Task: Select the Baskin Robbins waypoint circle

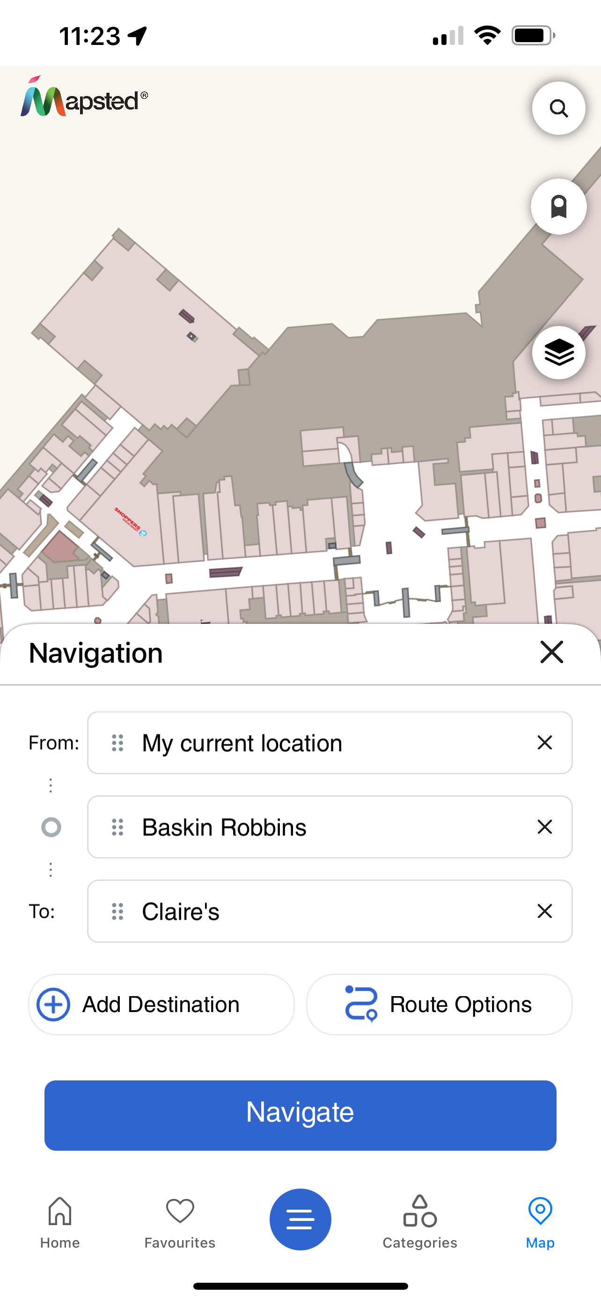Action: [x=51, y=827]
